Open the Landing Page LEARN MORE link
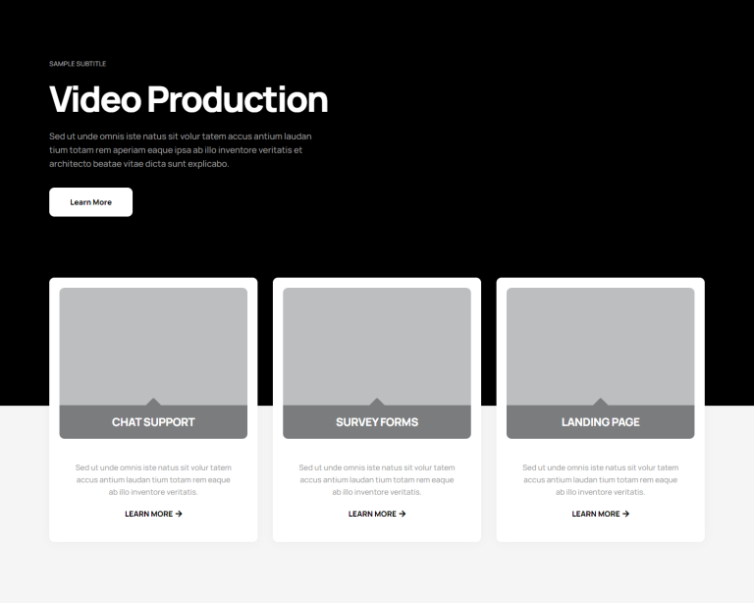Screen dimensions: 754x603 (x=596, y=514)
